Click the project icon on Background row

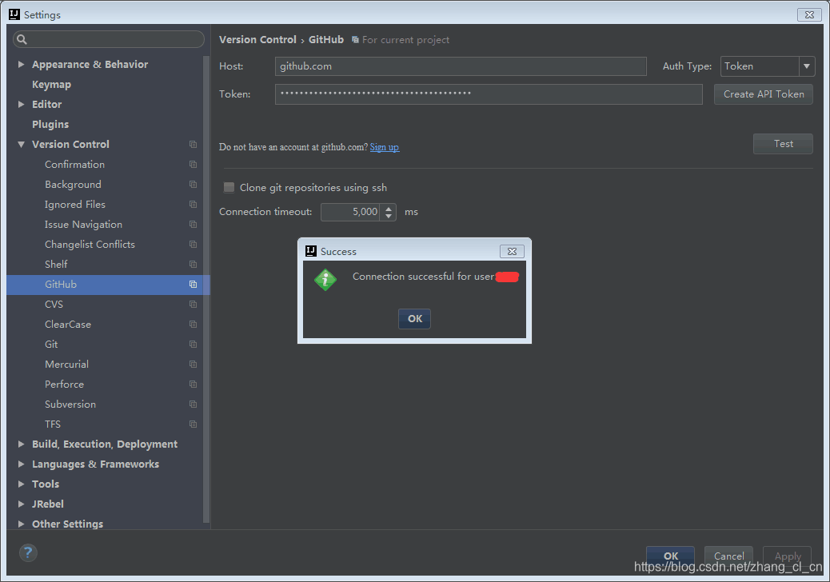194,185
